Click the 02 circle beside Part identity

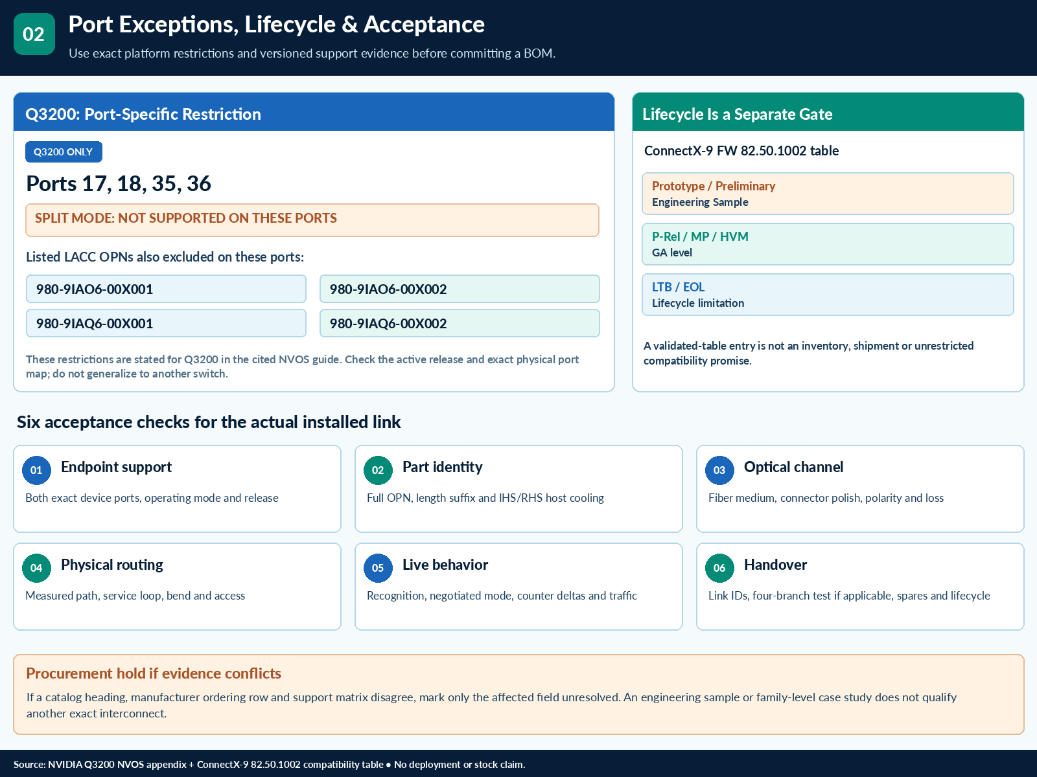pos(378,470)
